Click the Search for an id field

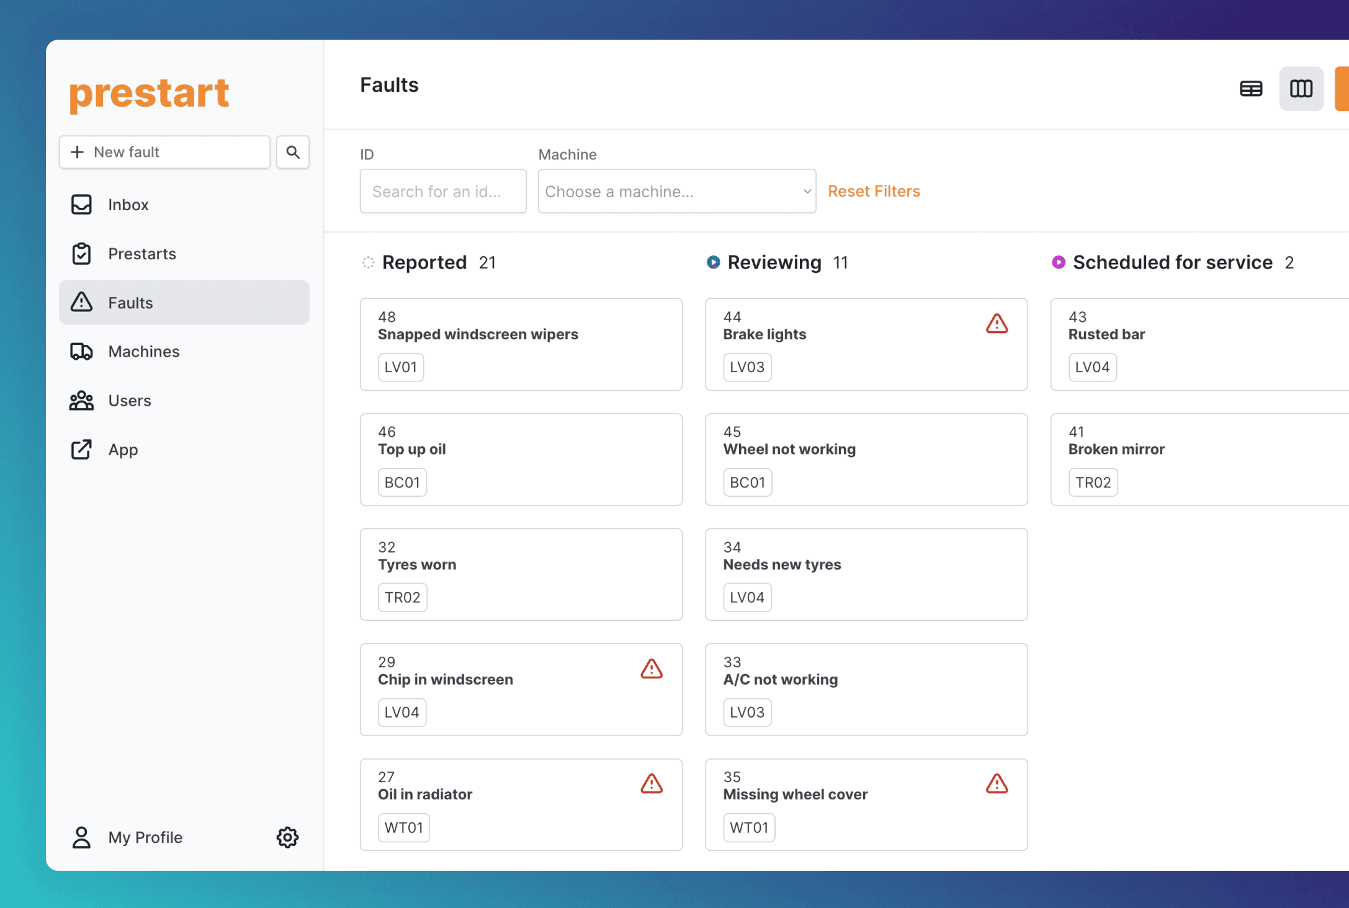click(443, 192)
